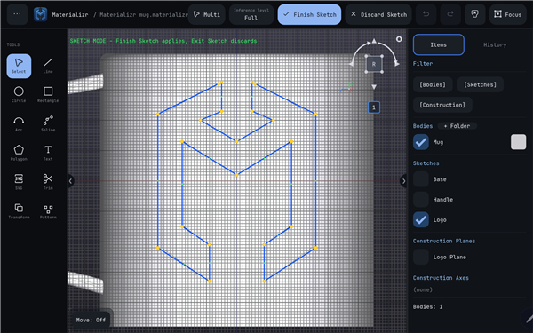Undo the last action
Image resolution: width=533 pixels, height=333 pixels.
[x=426, y=14]
